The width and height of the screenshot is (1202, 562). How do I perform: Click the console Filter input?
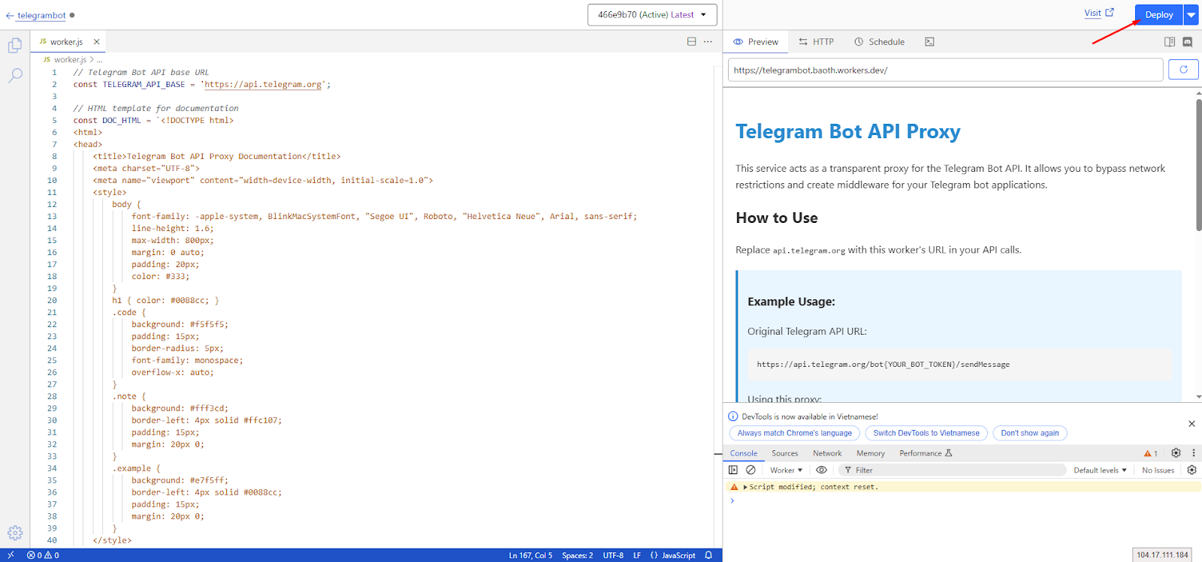(952, 470)
